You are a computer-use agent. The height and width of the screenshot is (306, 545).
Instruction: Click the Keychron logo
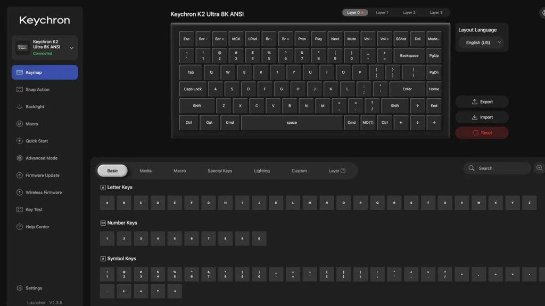click(45, 20)
